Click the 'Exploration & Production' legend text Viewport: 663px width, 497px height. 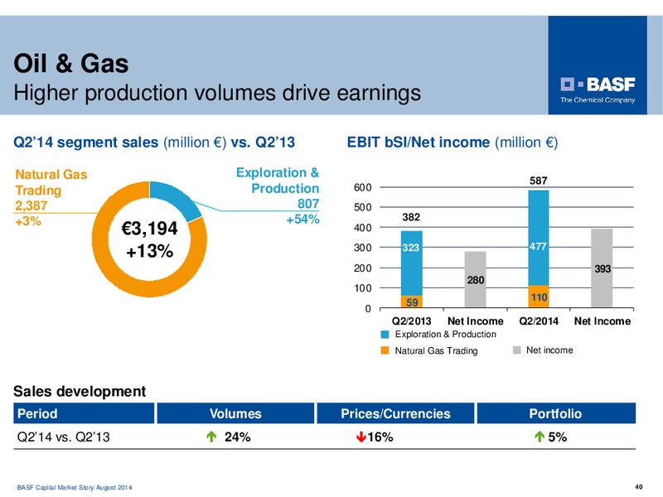(x=445, y=335)
